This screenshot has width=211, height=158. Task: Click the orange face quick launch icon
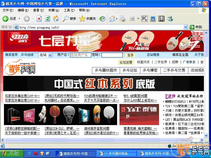pos(42,153)
